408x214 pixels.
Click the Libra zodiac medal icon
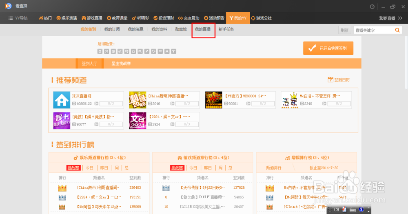(x=133, y=51)
